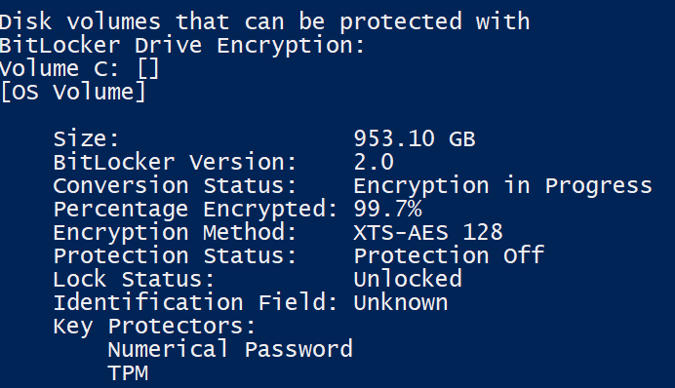Click the "Unknown" identification field value
The image size is (675, 388).
coord(400,302)
